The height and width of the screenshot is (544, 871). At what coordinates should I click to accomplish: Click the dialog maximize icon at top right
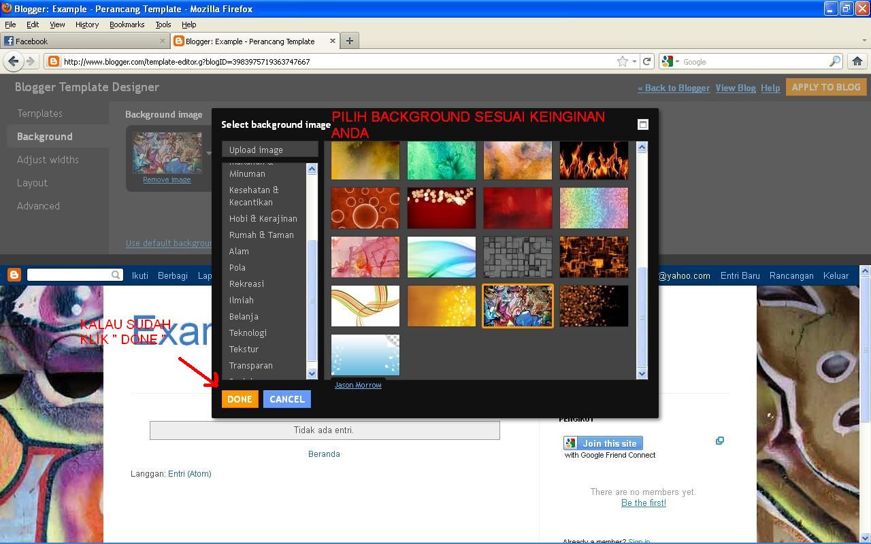[x=642, y=124]
